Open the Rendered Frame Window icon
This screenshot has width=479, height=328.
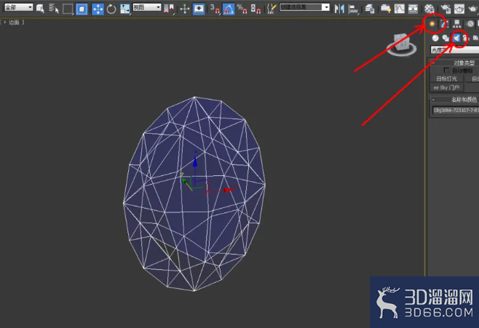click(459, 9)
